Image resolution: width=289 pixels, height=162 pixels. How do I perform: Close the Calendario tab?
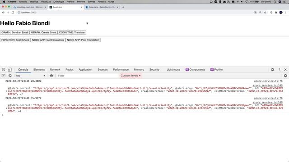tap(117, 7)
